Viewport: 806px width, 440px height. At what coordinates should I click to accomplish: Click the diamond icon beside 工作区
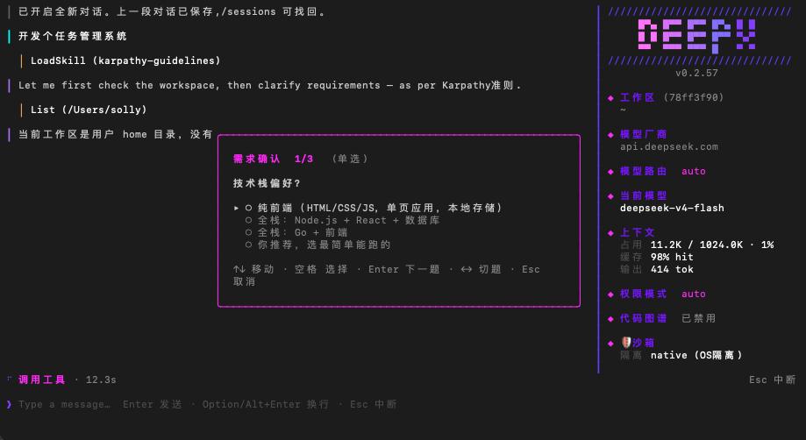click(610, 97)
